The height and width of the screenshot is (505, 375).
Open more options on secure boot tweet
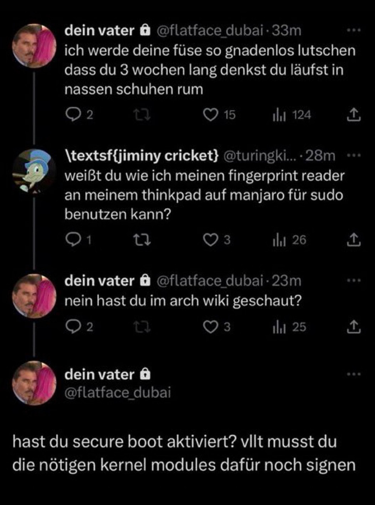(354, 374)
